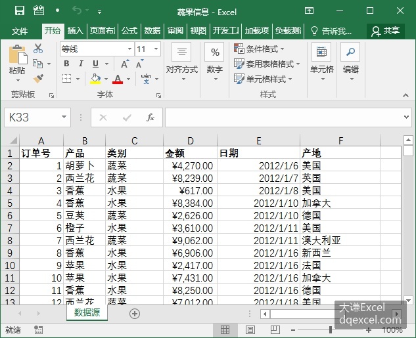Open the Cells (单元格) group
This screenshot has height=338, width=416.
(x=322, y=62)
